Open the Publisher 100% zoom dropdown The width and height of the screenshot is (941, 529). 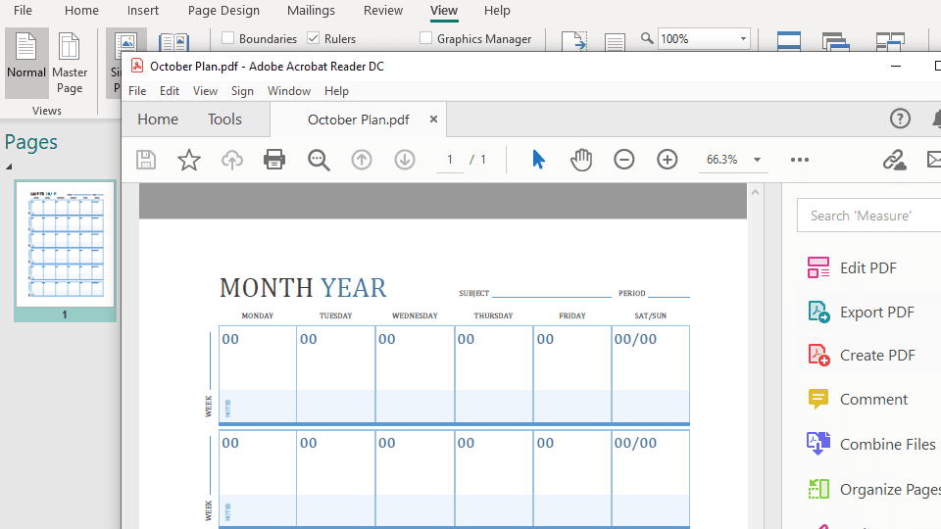click(x=743, y=39)
